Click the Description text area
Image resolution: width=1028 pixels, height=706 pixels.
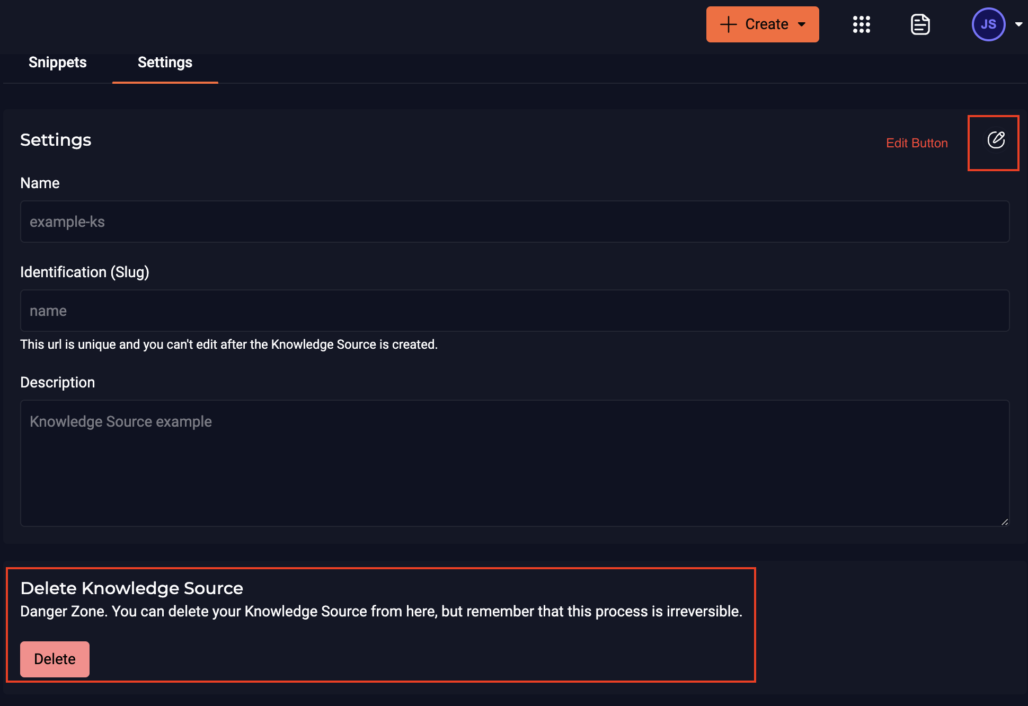[x=515, y=460]
